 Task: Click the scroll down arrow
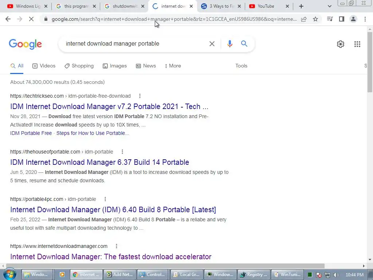coord(370,260)
